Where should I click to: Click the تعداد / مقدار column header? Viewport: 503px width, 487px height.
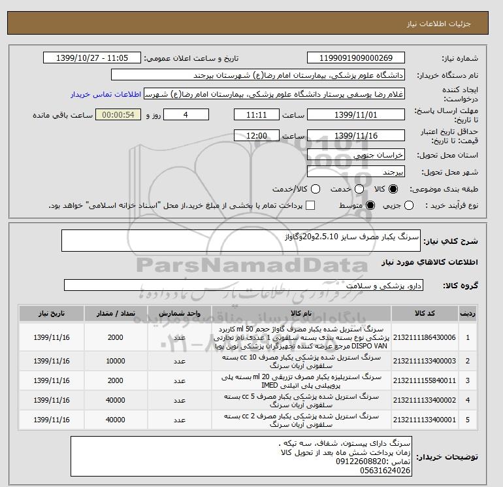(x=116, y=313)
